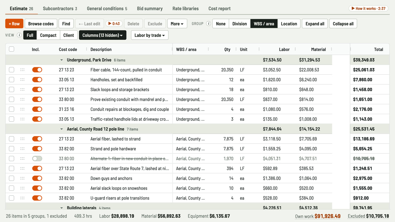Screen dimensions: 395x222
Task: Go to the Bid summary tab
Action: point(150,8)
